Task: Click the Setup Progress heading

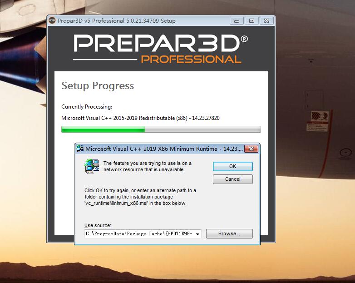Action: pyautogui.click(x=98, y=86)
